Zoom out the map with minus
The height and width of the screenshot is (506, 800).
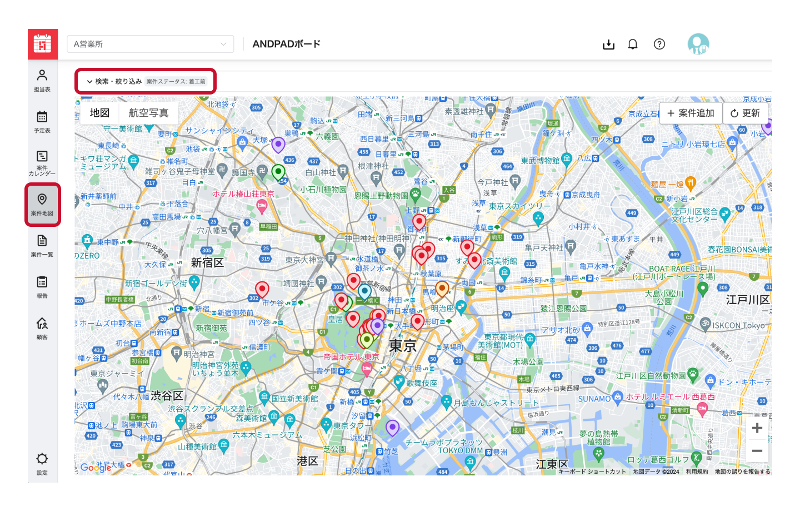(757, 451)
